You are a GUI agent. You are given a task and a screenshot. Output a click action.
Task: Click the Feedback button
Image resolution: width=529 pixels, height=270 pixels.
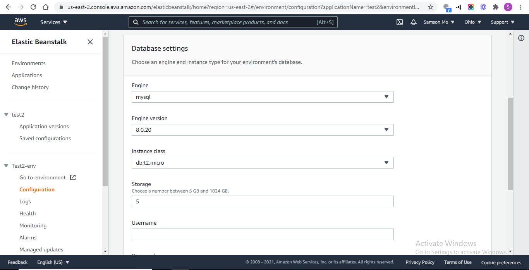tap(17, 262)
